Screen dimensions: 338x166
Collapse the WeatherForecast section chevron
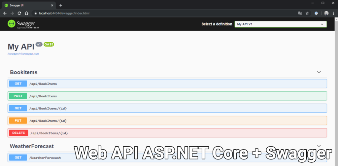[319, 146]
